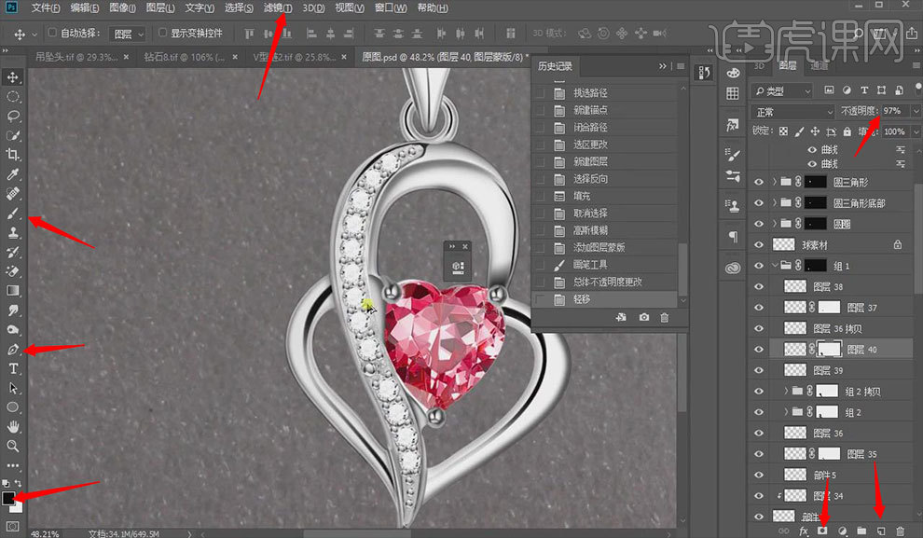Expand the 圆三角形 group
The width and height of the screenshot is (923, 538).
click(775, 182)
